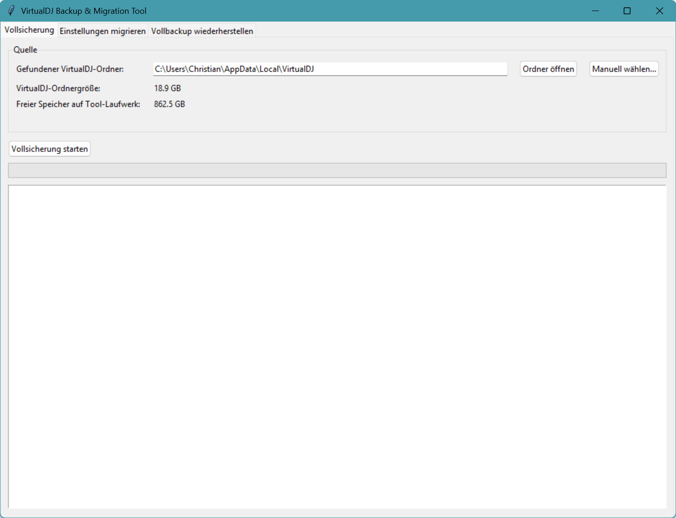Click the feather app icon in title bar
The height and width of the screenshot is (518, 676).
[x=11, y=11]
